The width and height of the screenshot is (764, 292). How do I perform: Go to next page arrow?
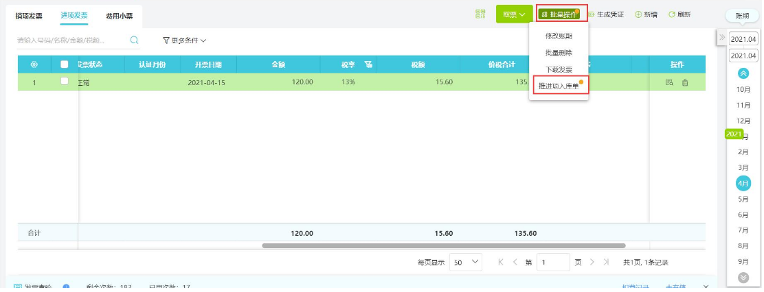coord(592,262)
